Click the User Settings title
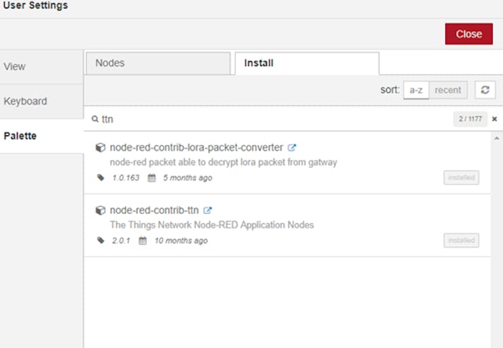The height and width of the screenshot is (348, 503). [35, 5]
